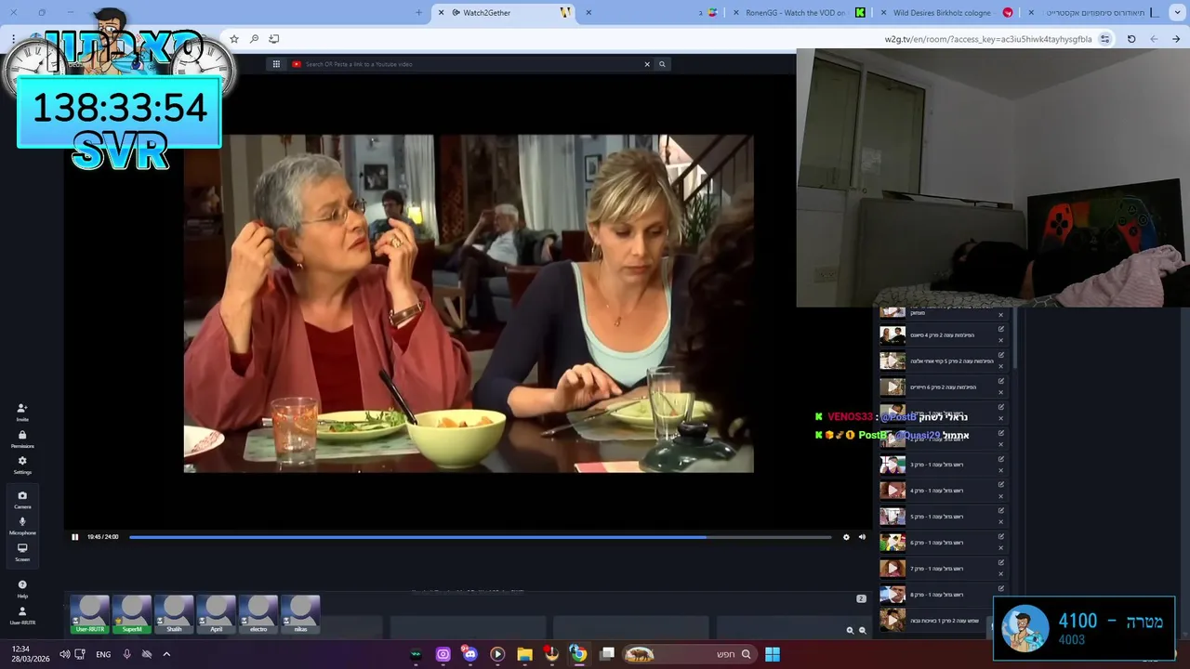
Task: Toggle the Camera in the sidebar
Action: point(22,499)
